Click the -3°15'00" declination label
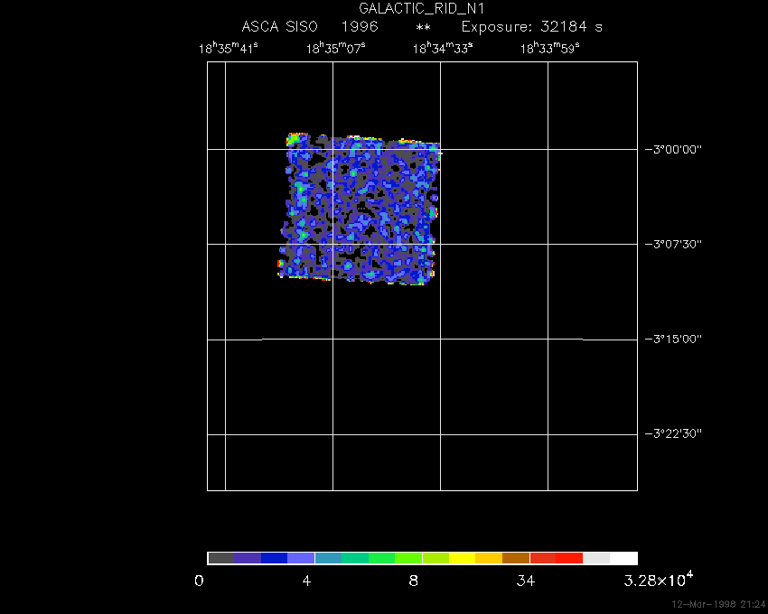 pyautogui.click(x=673, y=339)
